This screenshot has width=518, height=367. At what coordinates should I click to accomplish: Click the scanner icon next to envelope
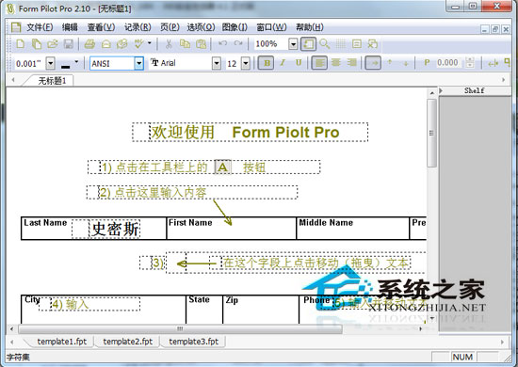[122, 44]
